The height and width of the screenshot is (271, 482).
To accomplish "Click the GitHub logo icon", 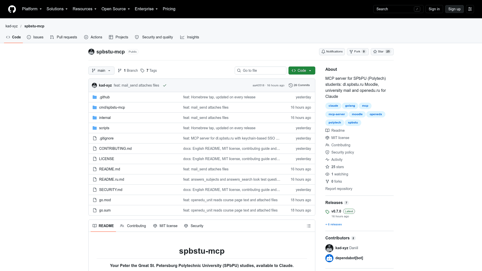I will click(12, 9).
